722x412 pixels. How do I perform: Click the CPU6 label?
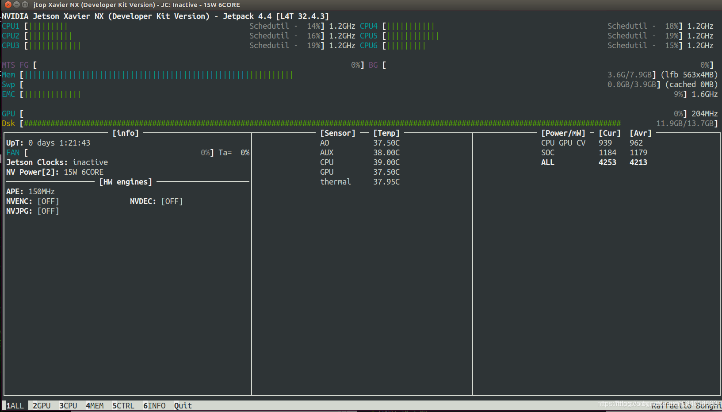pyautogui.click(x=369, y=46)
